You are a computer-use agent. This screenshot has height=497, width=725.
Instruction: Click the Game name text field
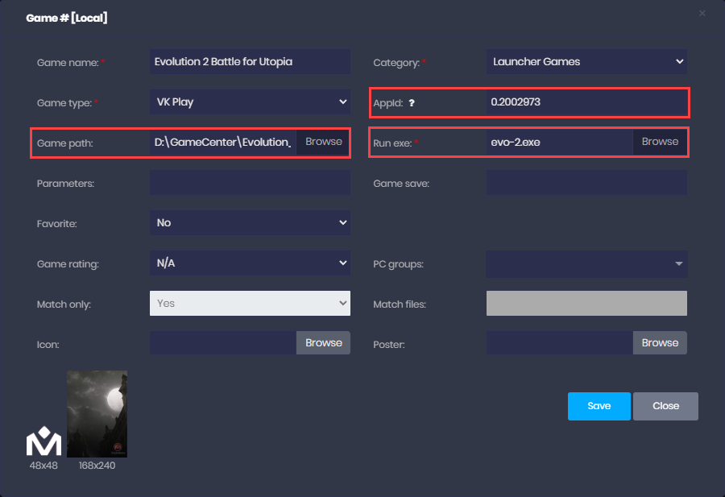[x=250, y=62]
